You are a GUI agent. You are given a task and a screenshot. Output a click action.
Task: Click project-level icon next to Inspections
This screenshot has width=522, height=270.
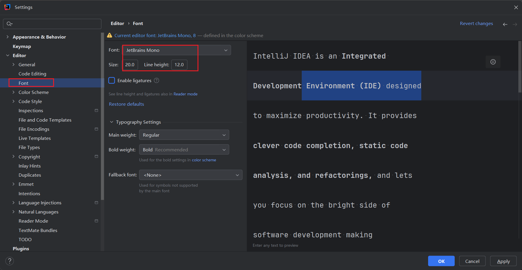pyautogui.click(x=96, y=110)
